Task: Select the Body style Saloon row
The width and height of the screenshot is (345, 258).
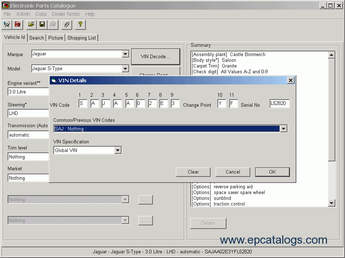Action: pyautogui.click(x=214, y=60)
